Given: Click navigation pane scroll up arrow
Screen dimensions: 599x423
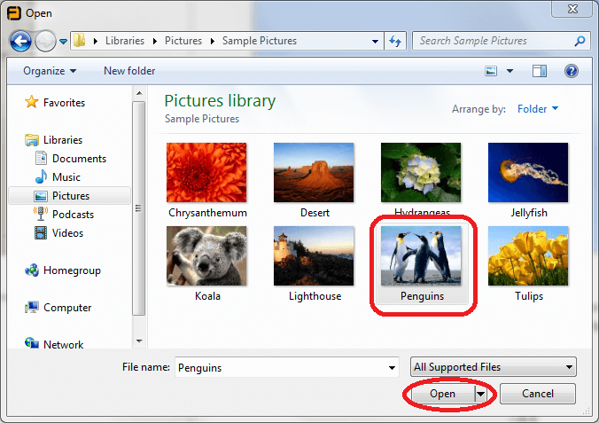Looking at the screenshot, I should [139, 93].
